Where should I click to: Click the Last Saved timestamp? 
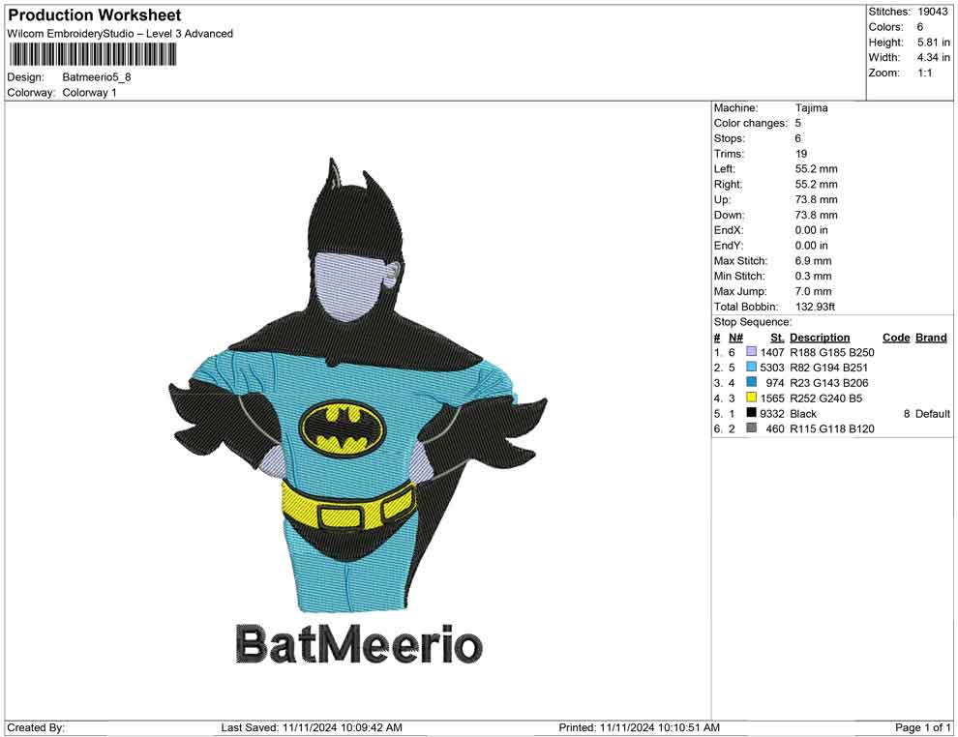[312, 727]
